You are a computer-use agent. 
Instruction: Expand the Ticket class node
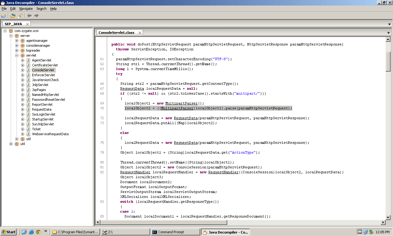click(x=23, y=129)
